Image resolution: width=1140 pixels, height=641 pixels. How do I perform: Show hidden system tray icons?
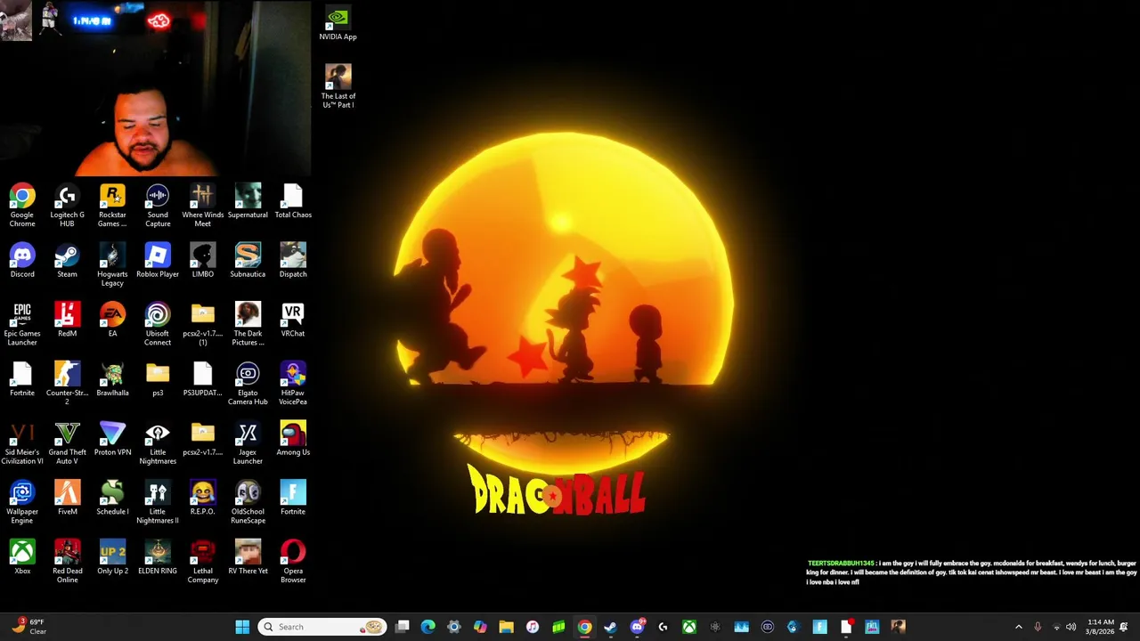coord(1019,627)
